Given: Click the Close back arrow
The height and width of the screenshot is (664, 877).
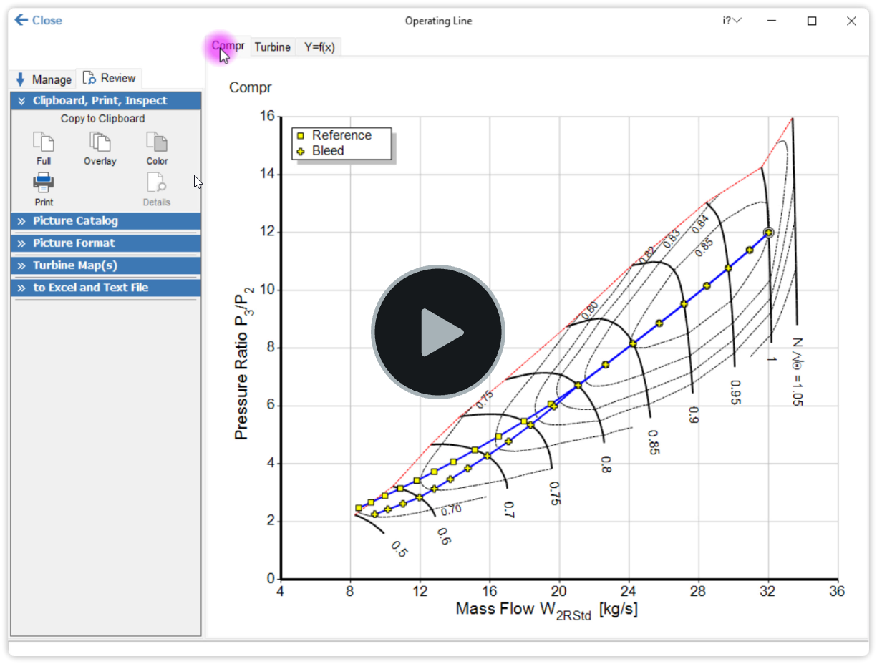Looking at the screenshot, I should (21, 20).
